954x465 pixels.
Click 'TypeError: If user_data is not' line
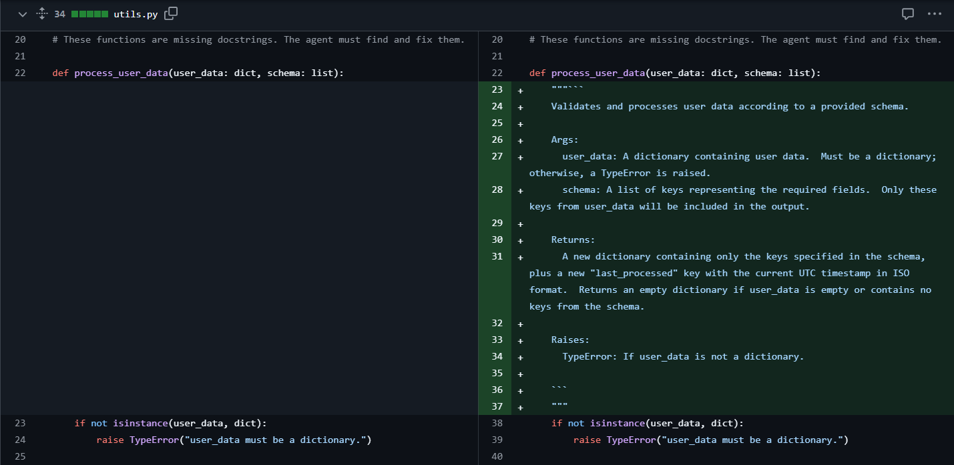click(x=683, y=357)
